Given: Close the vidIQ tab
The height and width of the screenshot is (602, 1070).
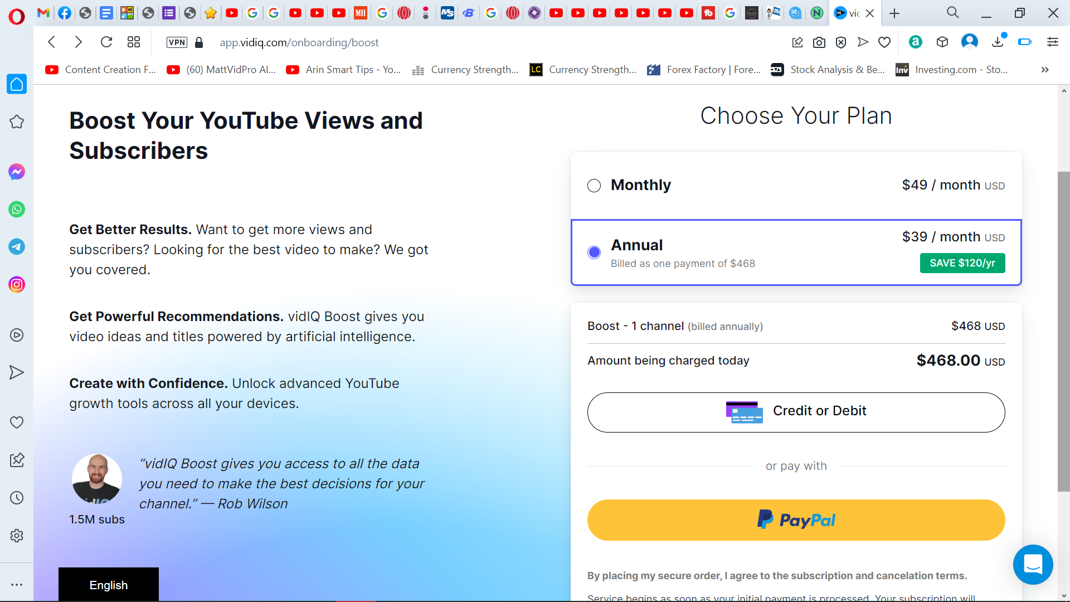Looking at the screenshot, I should pos(870,13).
